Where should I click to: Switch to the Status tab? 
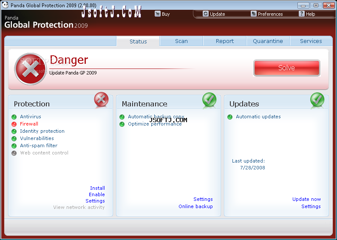[138, 41]
